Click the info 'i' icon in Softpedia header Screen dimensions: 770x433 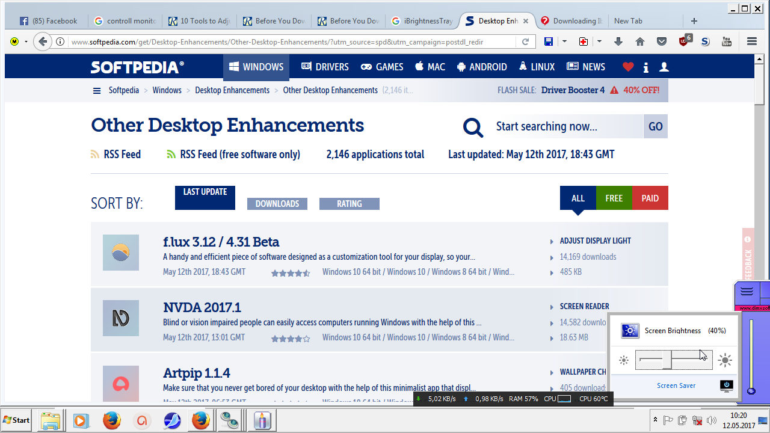coord(646,67)
